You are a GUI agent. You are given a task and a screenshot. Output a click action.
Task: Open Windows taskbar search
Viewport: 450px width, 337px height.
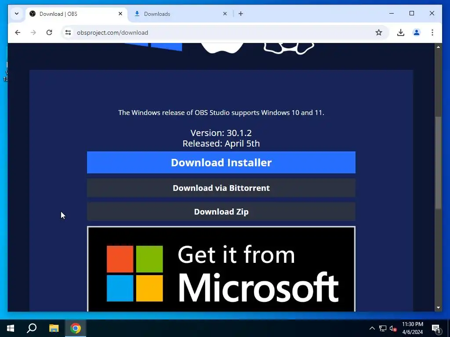32,328
